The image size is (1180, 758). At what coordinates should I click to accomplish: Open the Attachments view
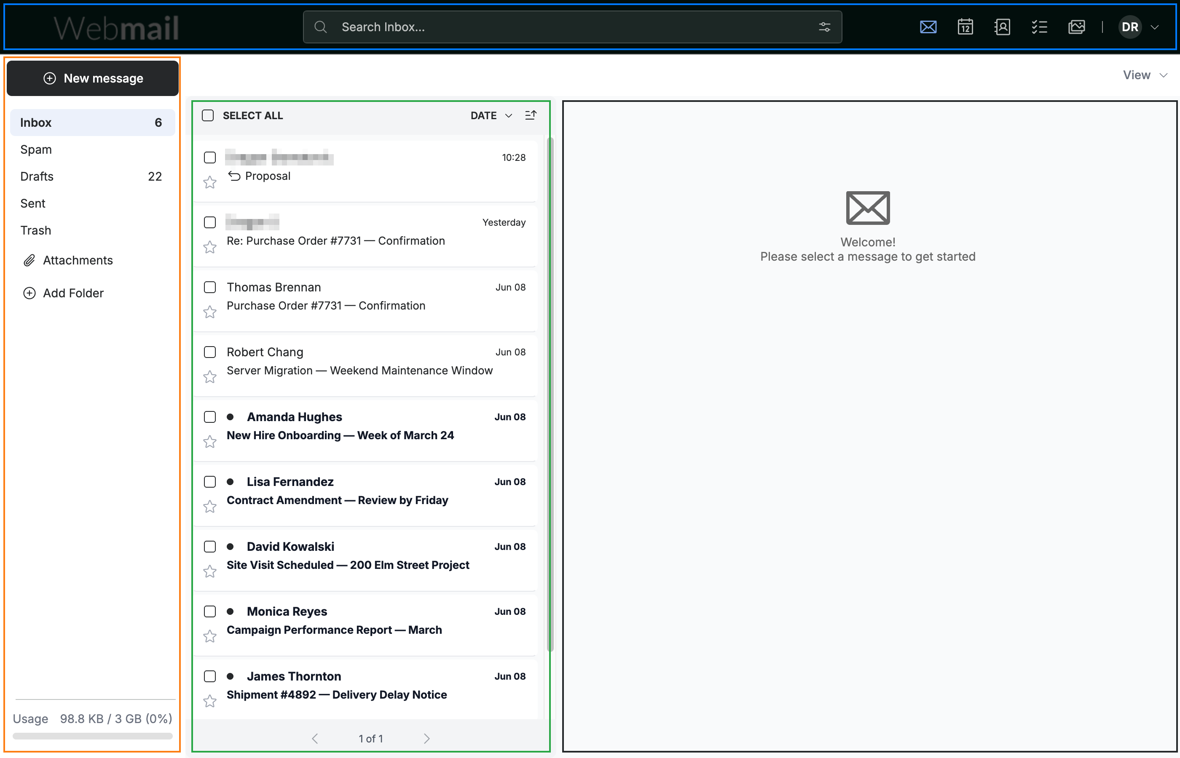click(x=68, y=260)
